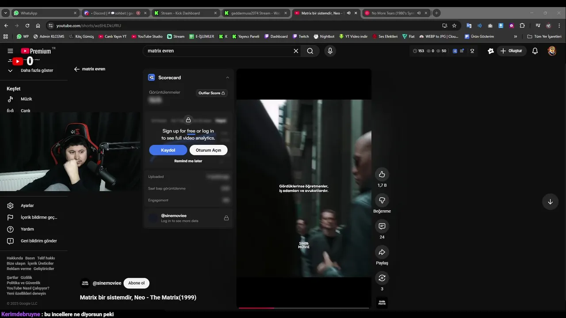Click the Outlier Score locked button

click(x=211, y=93)
